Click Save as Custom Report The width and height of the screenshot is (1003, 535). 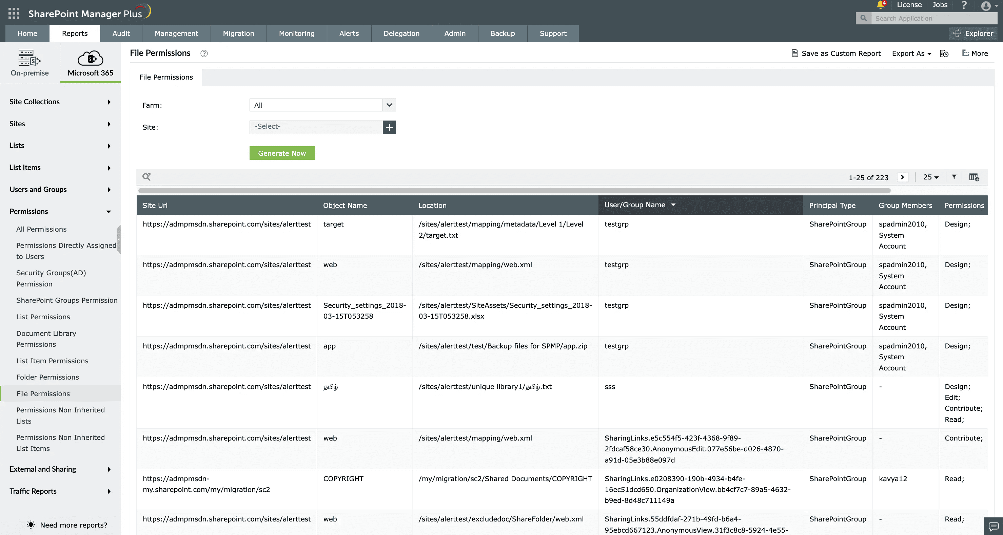click(x=836, y=53)
